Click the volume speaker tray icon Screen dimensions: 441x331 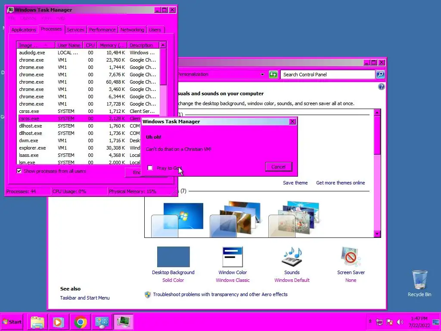[400, 322]
